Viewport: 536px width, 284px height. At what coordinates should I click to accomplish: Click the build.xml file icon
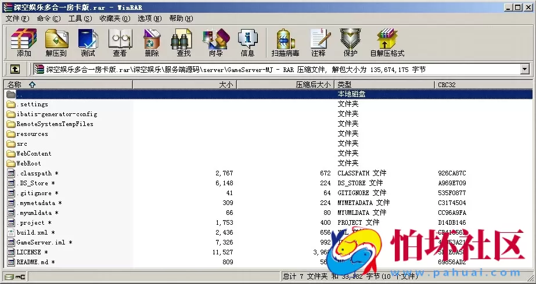coord(11,232)
